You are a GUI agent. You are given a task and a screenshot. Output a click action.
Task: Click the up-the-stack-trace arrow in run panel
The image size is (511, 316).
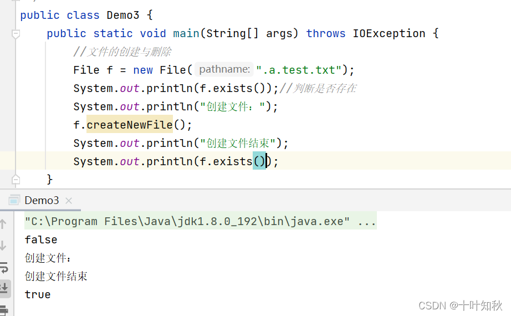click(x=3, y=224)
